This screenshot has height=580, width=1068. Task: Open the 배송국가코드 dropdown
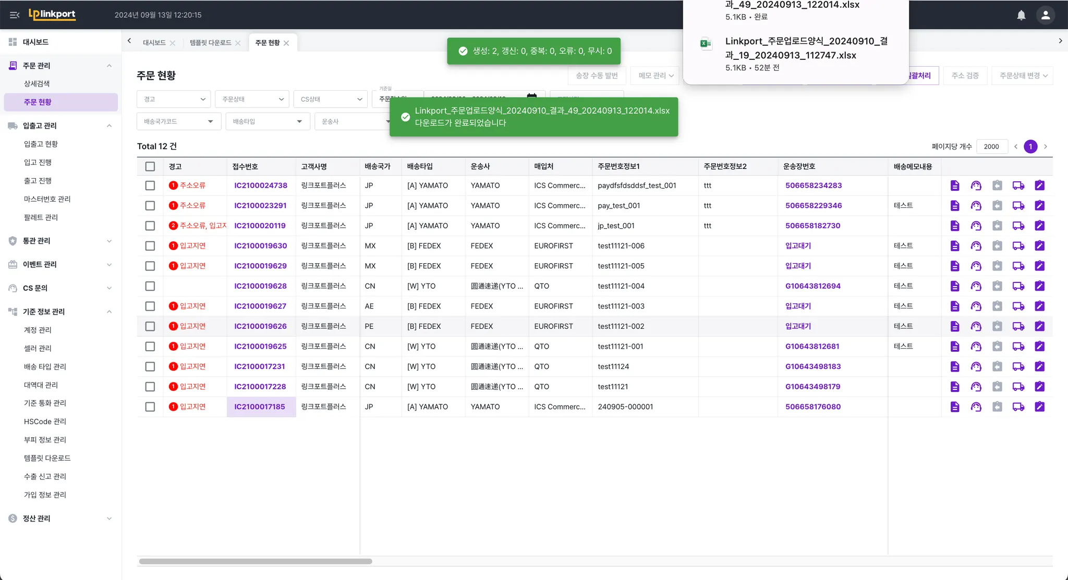[178, 121]
